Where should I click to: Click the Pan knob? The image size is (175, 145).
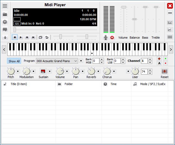(76, 71)
